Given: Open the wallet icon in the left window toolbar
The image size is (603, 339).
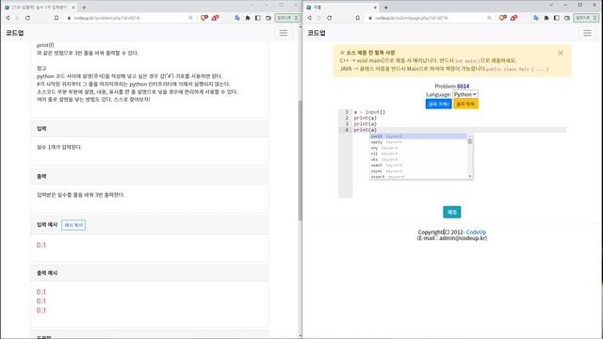Looking at the screenshot, I should click(269, 18).
